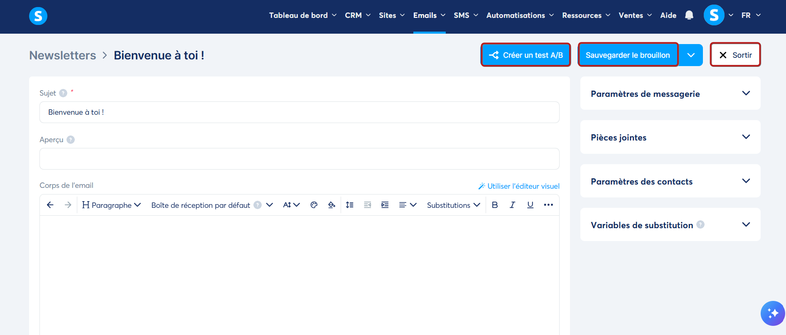Open the notifications bell
Image resolution: width=786 pixels, height=335 pixels.
tap(689, 15)
